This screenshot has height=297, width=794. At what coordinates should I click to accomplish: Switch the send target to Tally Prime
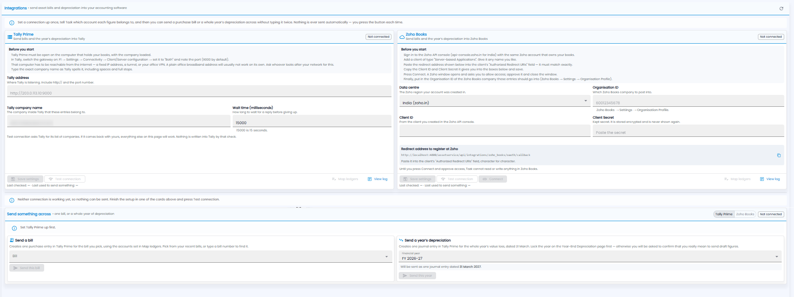coord(724,214)
